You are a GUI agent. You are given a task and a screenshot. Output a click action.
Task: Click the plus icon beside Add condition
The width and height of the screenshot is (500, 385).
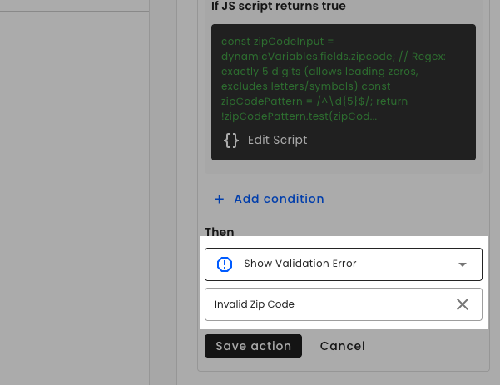(x=219, y=199)
